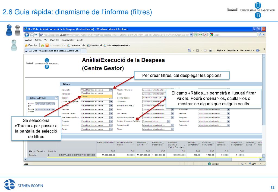Open the Classe de Projecte filter dropdown

click(111, 102)
